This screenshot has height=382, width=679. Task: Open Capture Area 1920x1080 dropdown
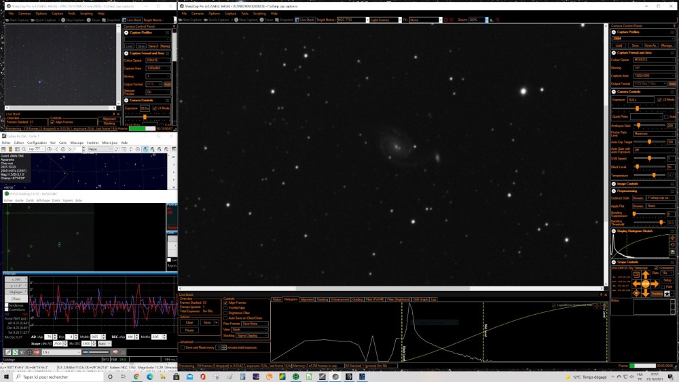(653, 76)
